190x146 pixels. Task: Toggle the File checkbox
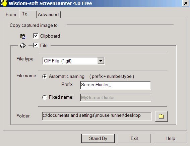pyautogui.click(x=36, y=45)
